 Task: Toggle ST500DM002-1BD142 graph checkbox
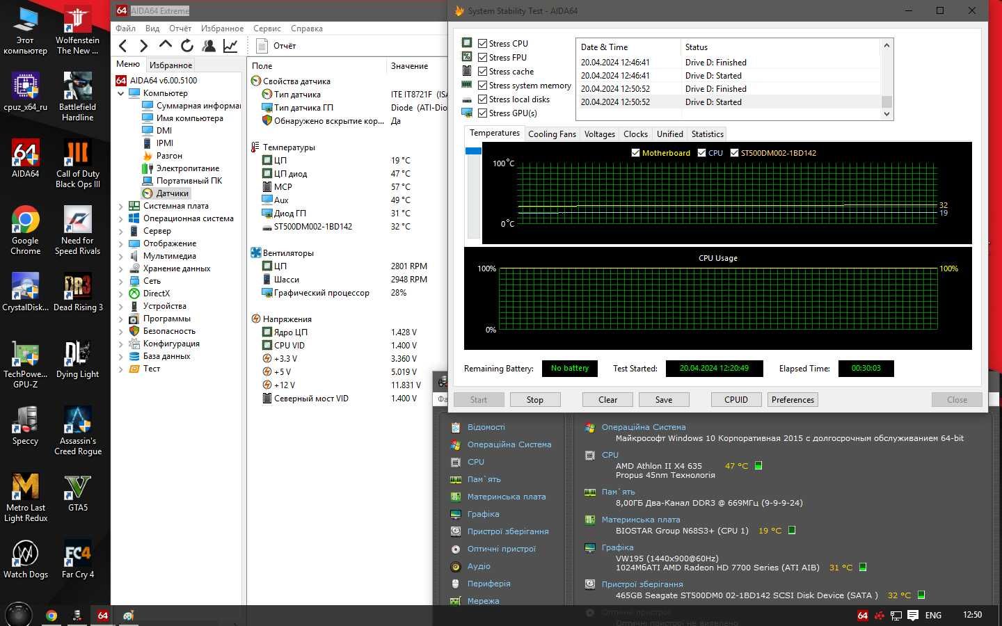tap(734, 153)
